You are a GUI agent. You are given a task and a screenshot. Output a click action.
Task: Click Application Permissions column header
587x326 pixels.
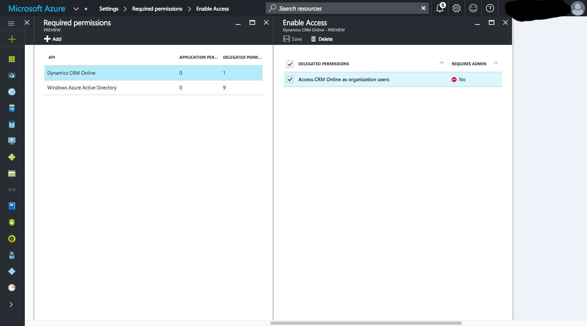199,58
